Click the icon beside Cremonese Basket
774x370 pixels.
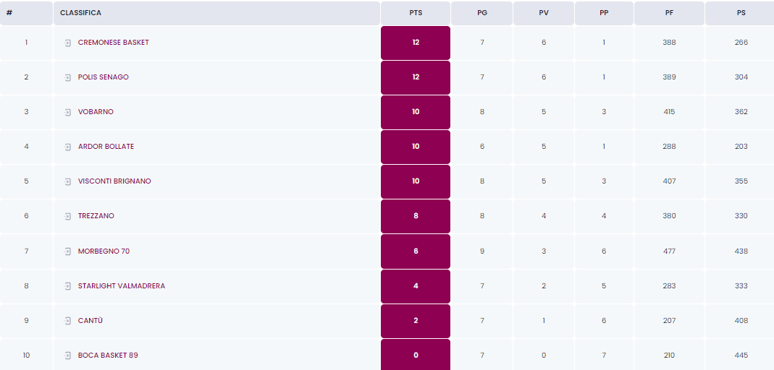(67, 43)
